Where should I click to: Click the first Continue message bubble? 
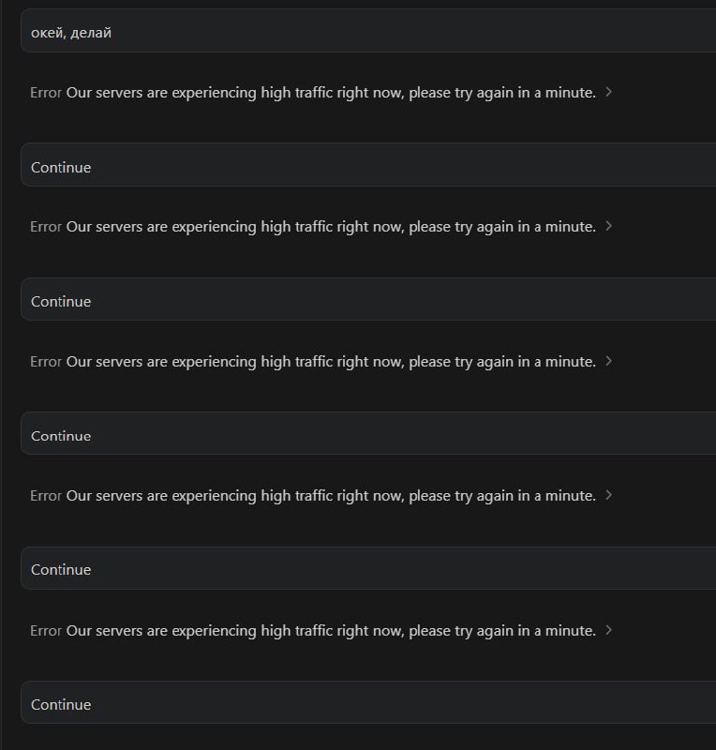pyautogui.click(x=368, y=165)
